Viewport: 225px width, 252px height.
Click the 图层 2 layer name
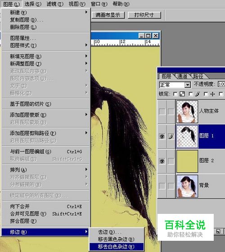click(207, 161)
